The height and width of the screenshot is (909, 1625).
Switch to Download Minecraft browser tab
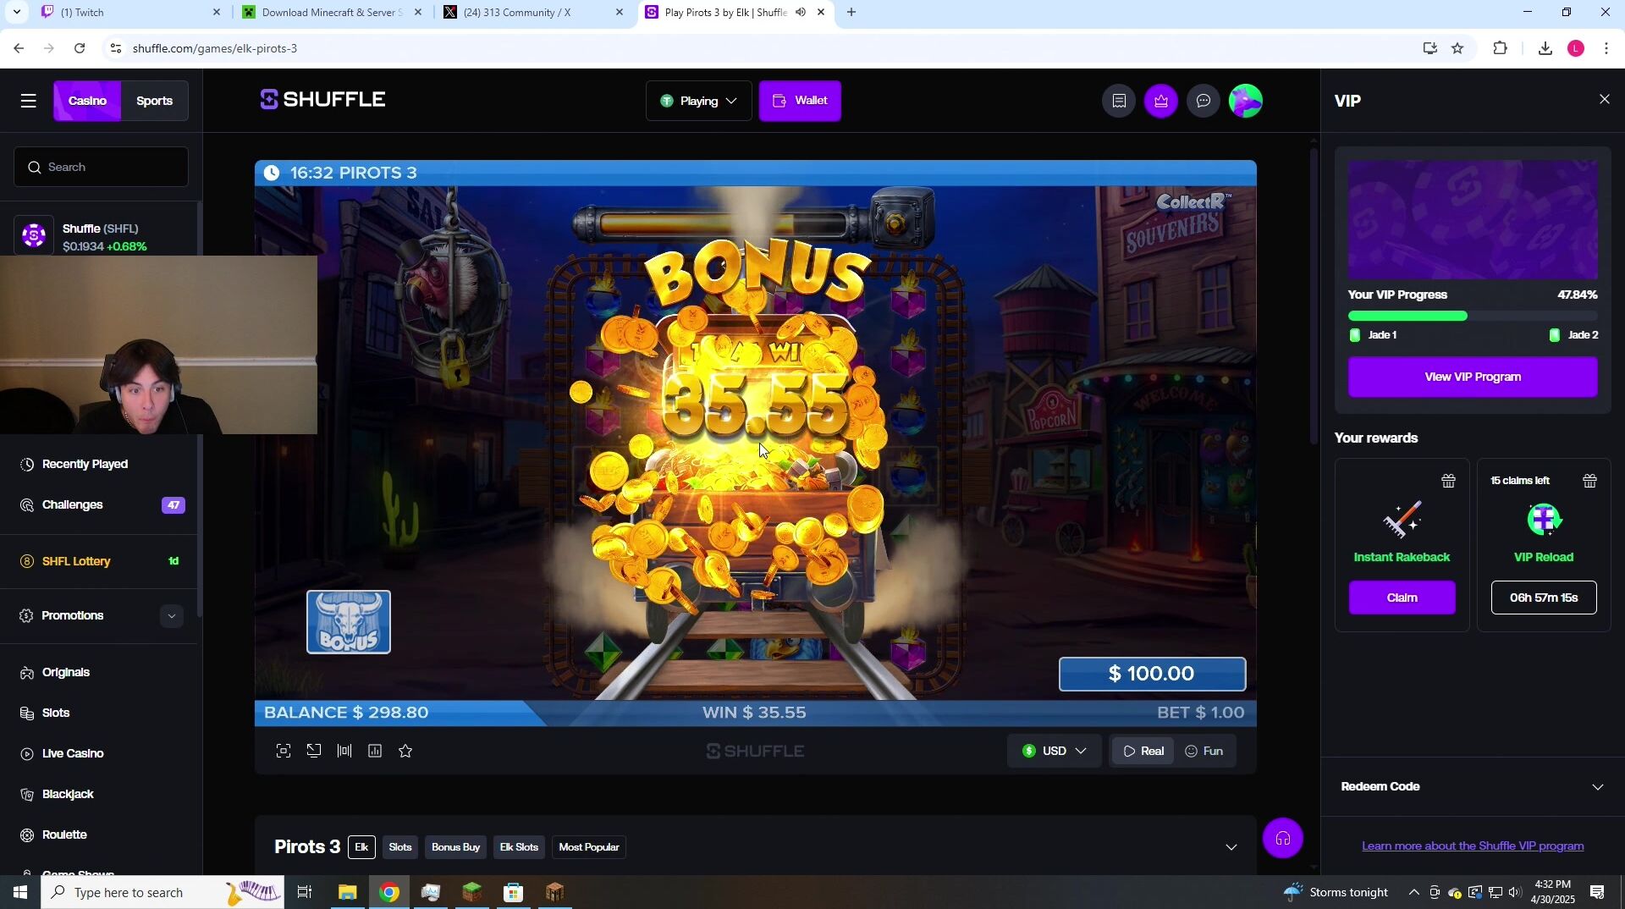click(330, 13)
